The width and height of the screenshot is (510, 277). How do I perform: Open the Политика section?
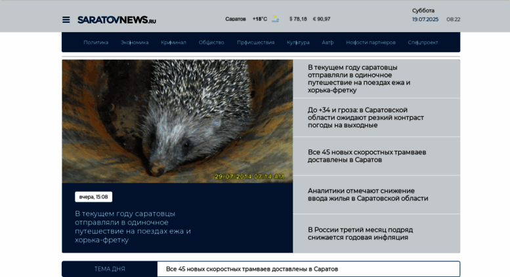click(96, 43)
